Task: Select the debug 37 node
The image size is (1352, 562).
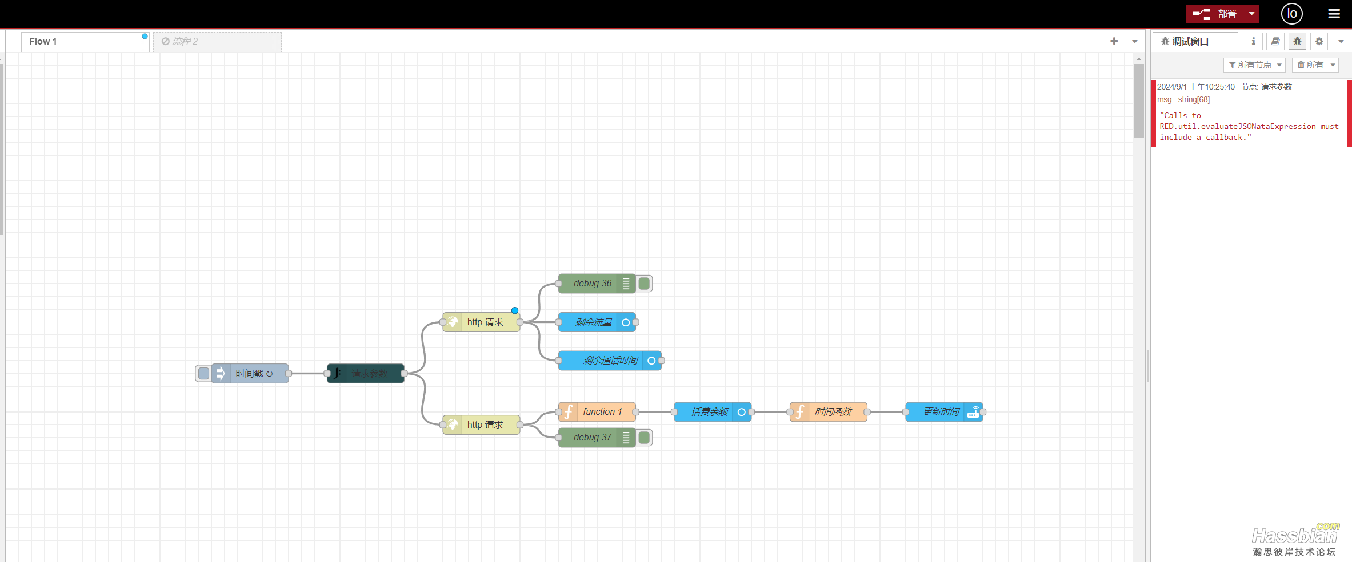Action: coord(597,438)
